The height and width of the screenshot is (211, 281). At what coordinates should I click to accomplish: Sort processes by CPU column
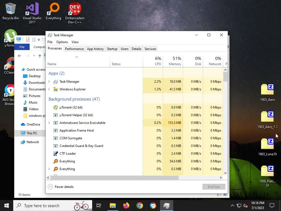coord(153,61)
